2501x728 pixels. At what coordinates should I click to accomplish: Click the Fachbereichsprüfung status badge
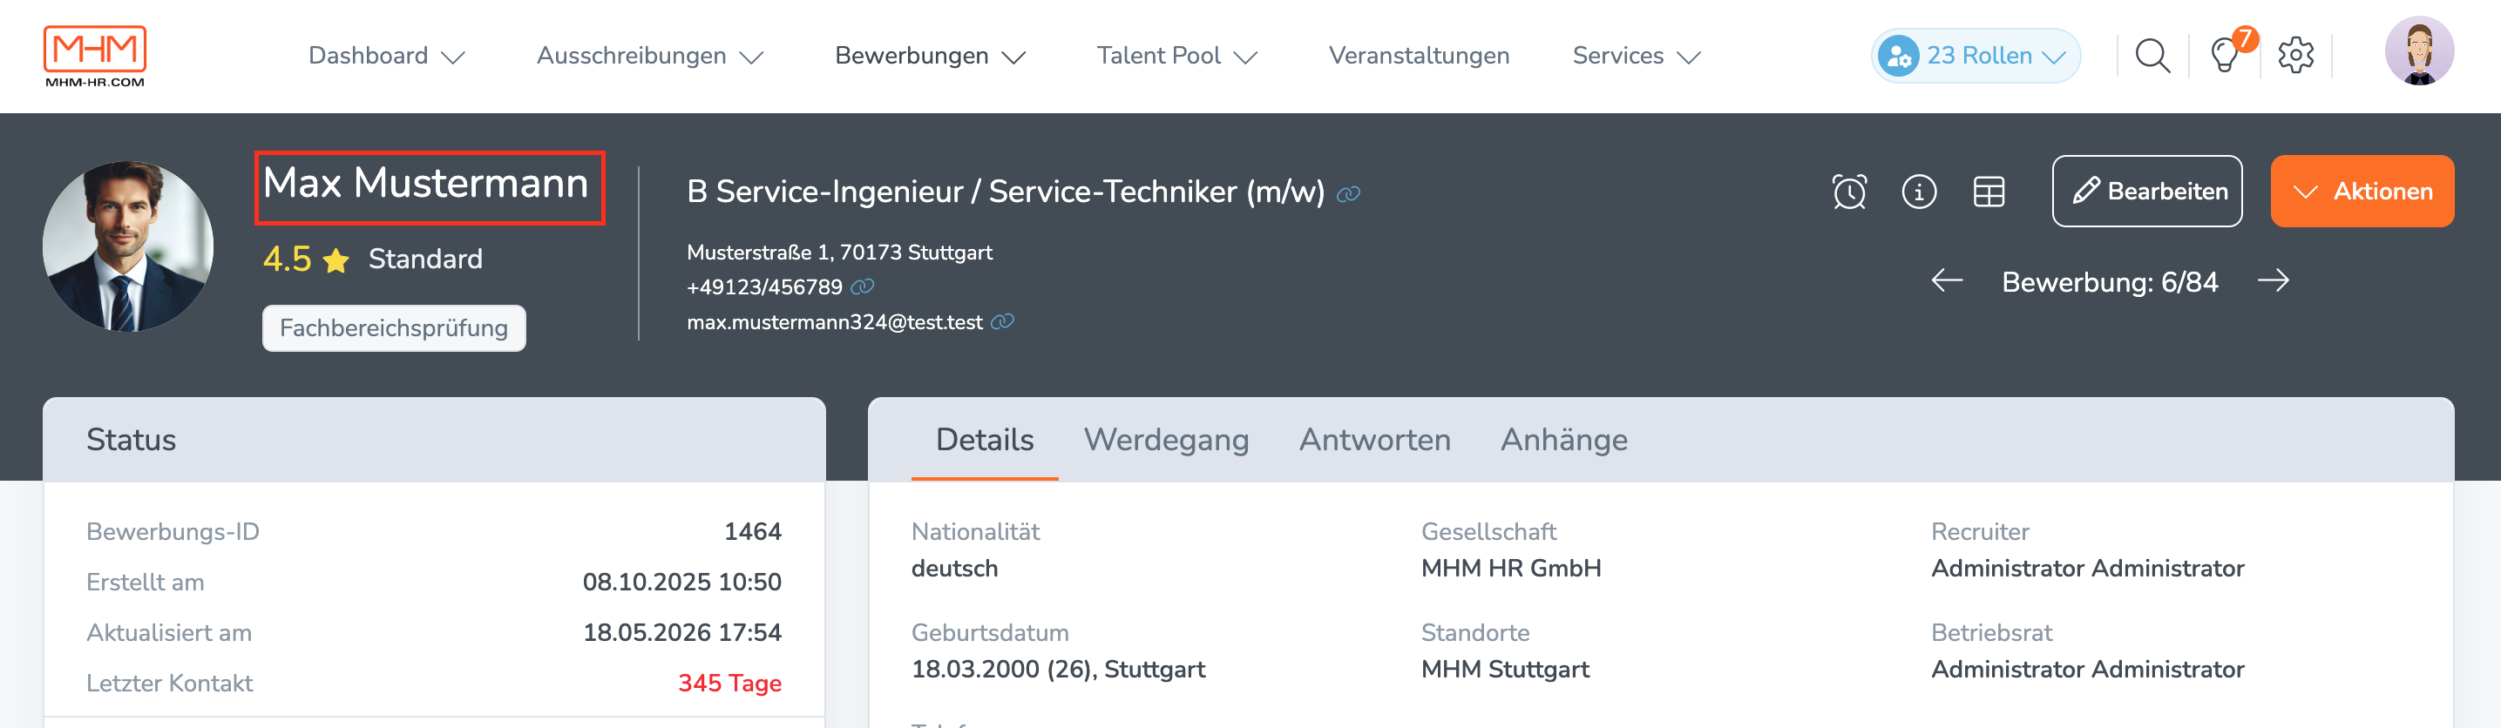[x=394, y=328]
